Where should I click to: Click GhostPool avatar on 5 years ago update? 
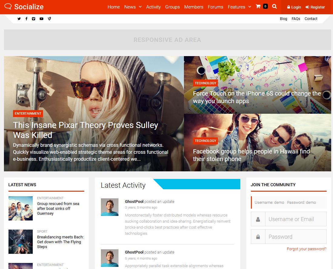(x=110, y=258)
